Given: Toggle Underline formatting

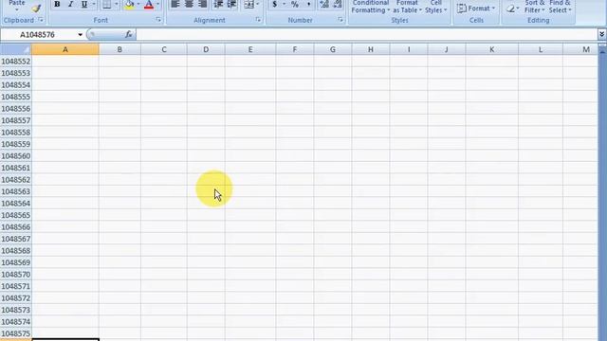Looking at the screenshot, I should 84,4.
